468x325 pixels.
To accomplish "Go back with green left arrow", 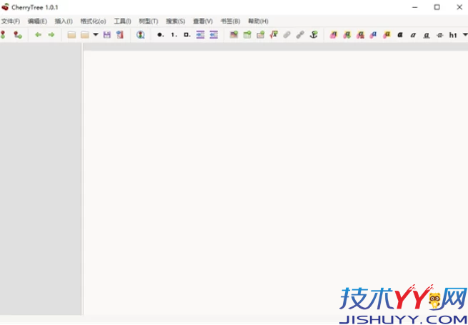I will pyautogui.click(x=38, y=35).
